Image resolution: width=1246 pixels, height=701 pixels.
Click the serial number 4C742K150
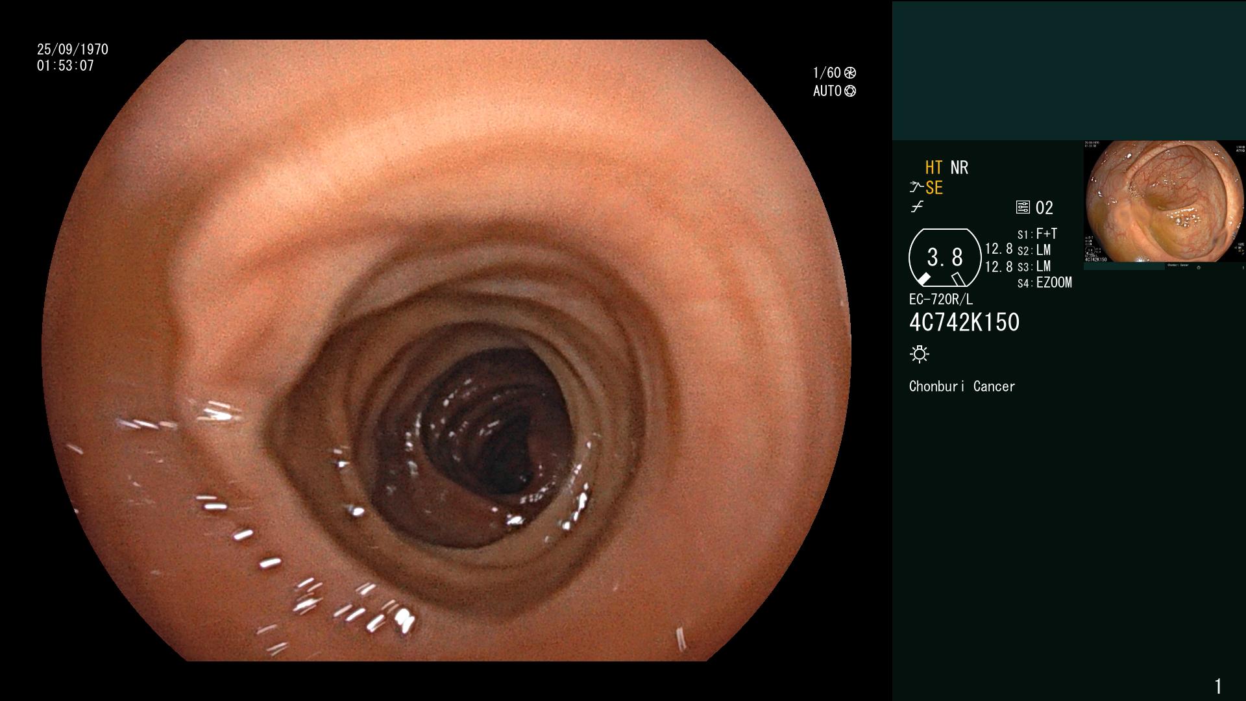click(964, 323)
